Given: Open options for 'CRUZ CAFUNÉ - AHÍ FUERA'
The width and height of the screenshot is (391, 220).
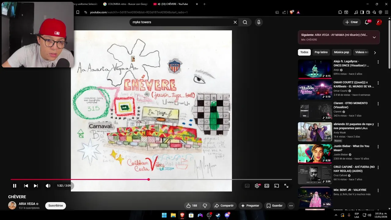Looking at the screenshot, I should tap(378, 167).
